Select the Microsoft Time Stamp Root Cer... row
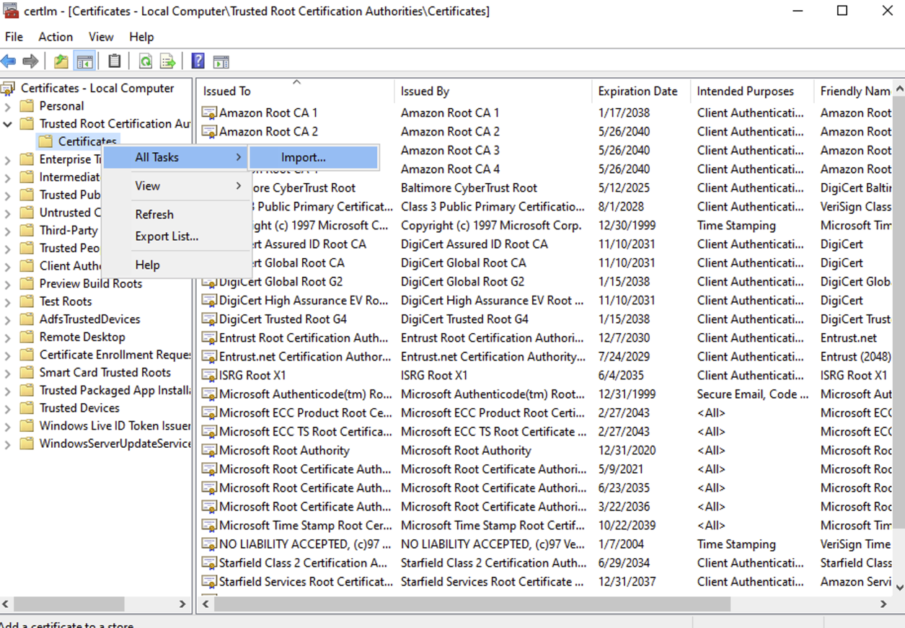Image resolution: width=905 pixels, height=628 pixels. [545, 525]
